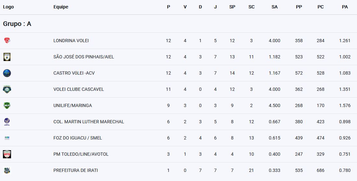Select VOLEI CLUBE CASCAVEL team name
The image size is (357, 181).
[79, 89]
